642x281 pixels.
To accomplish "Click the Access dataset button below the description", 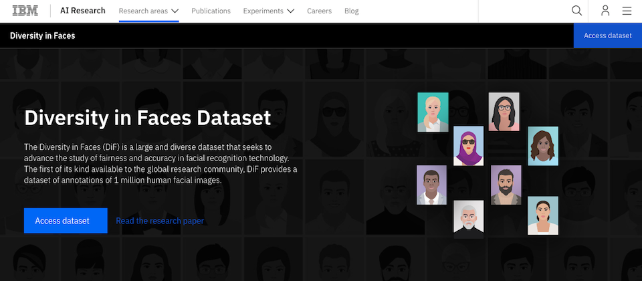I will (x=66, y=221).
